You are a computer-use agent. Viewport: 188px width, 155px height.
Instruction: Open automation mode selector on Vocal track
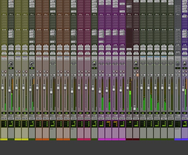tap(178, 54)
